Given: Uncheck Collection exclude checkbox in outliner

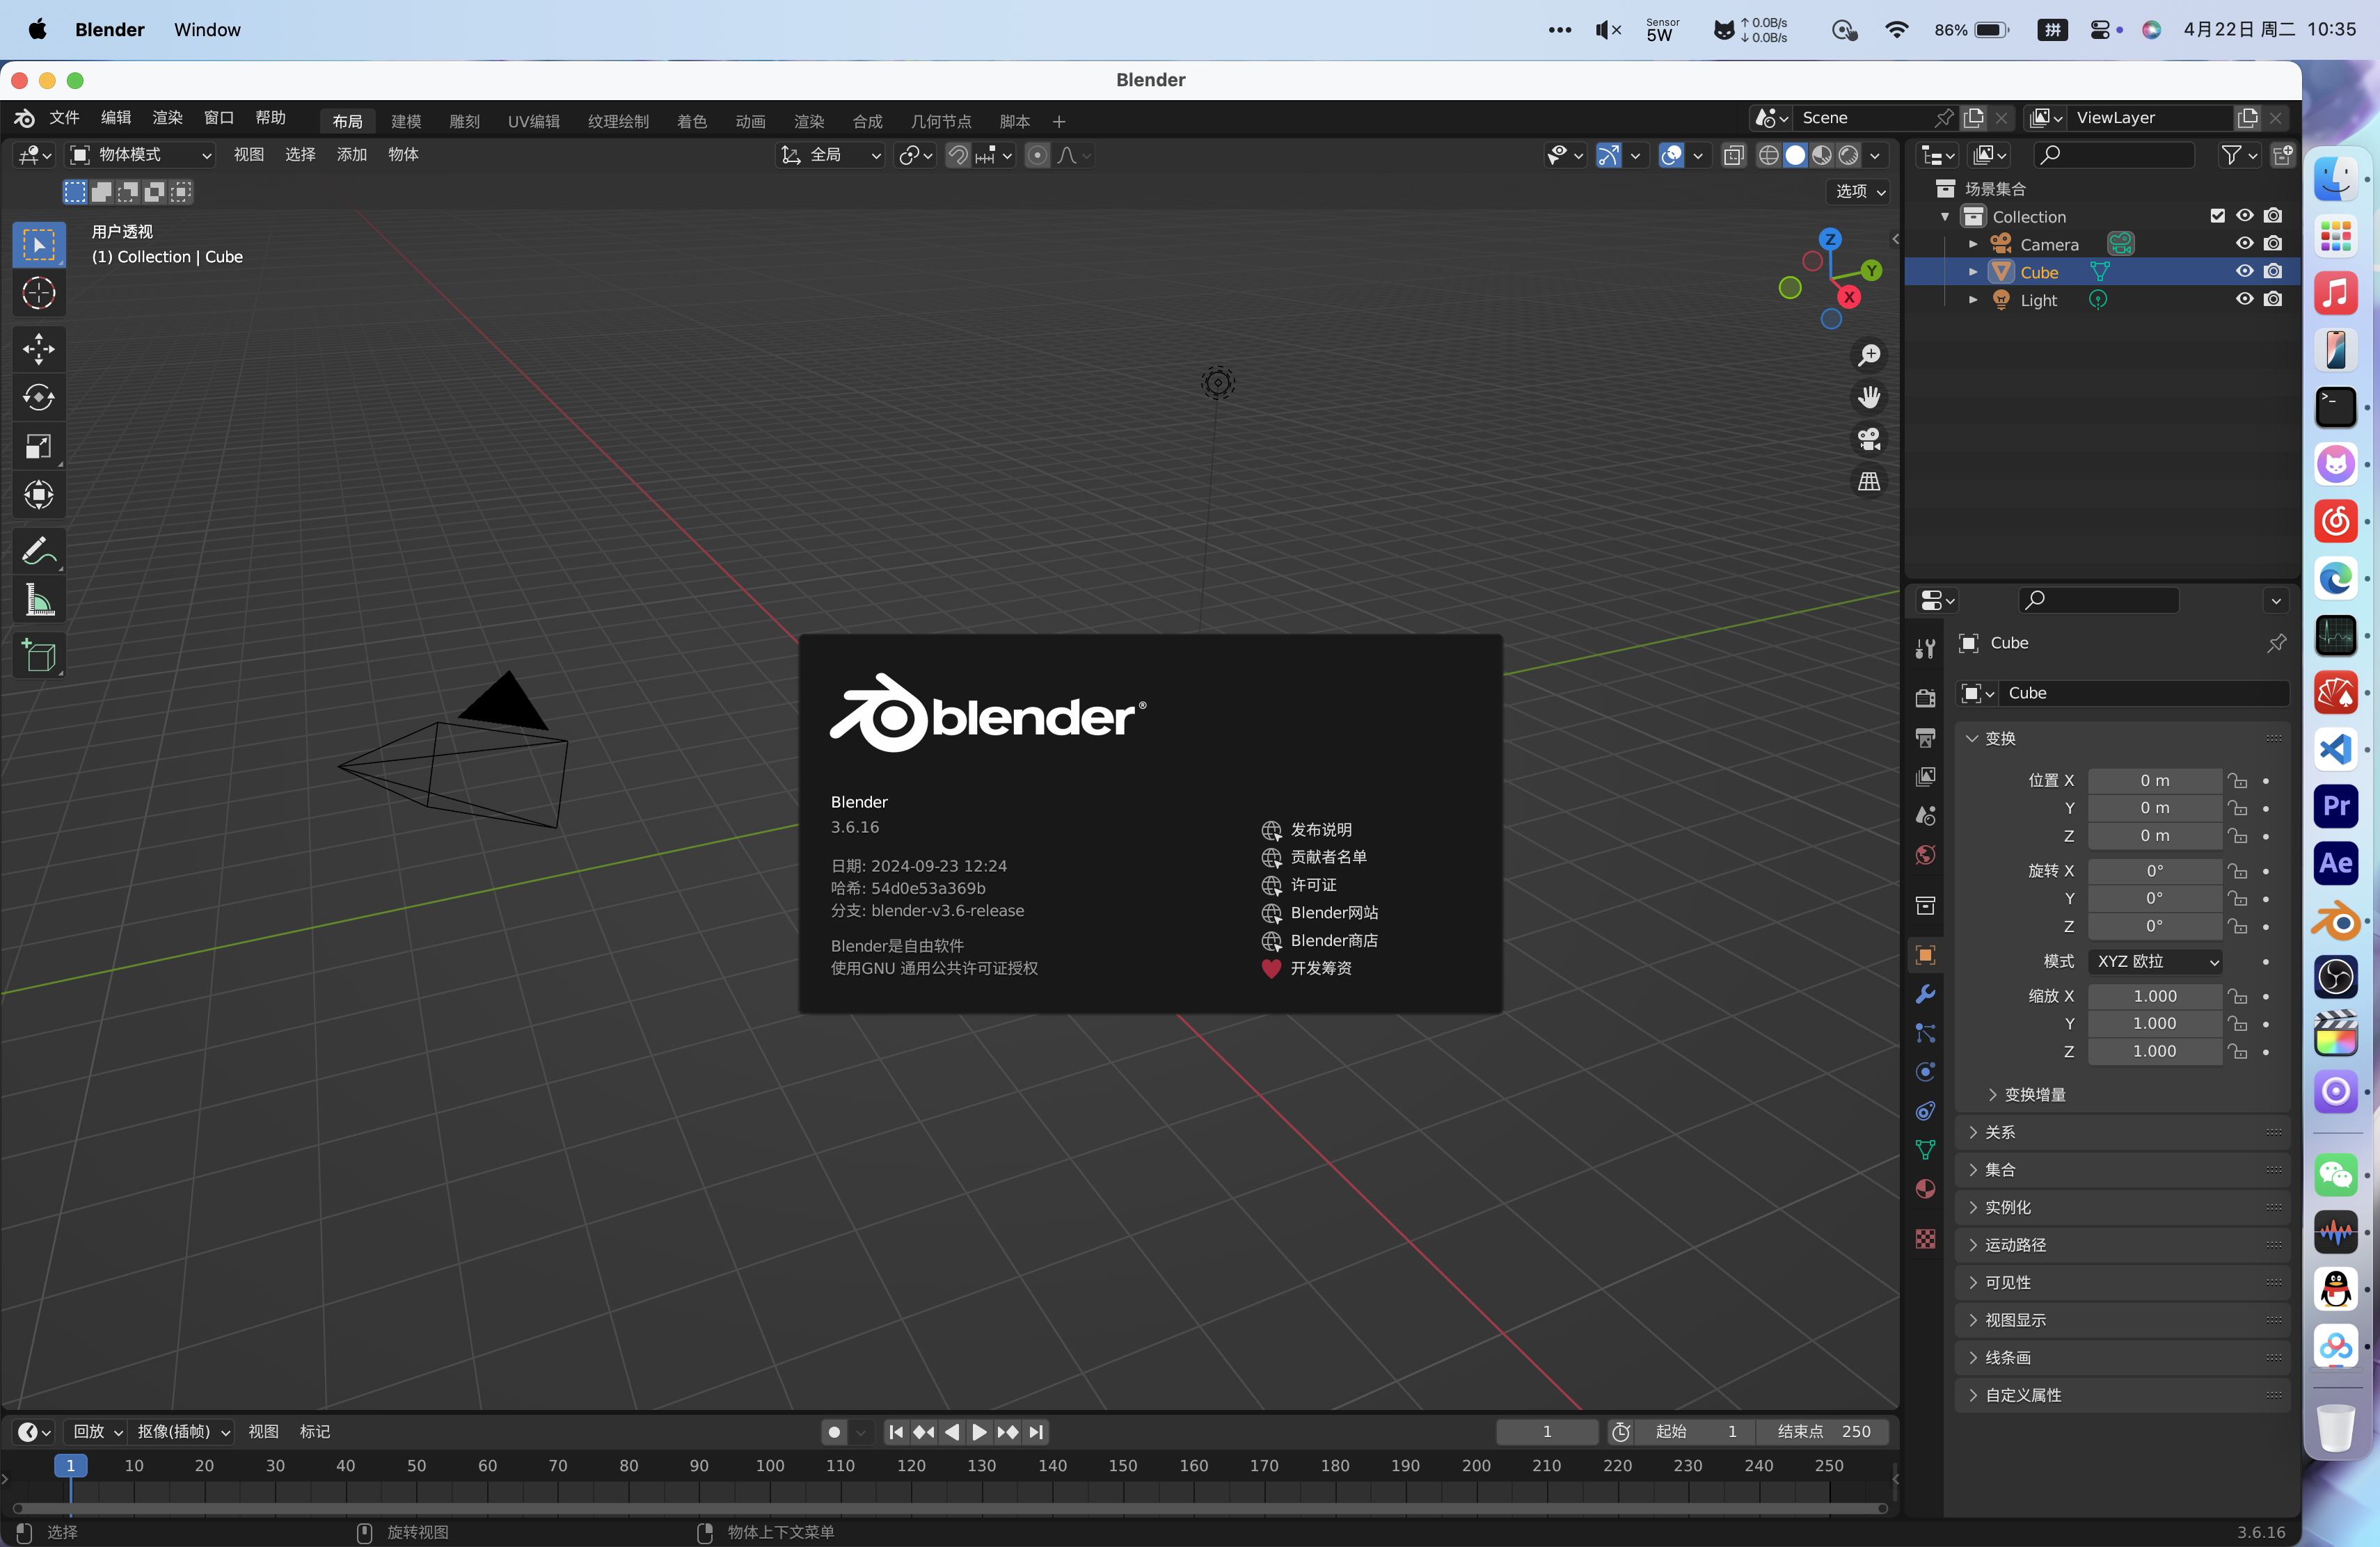Looking at the screenshot, I should pyautogui.click(x=2217, y=216).
